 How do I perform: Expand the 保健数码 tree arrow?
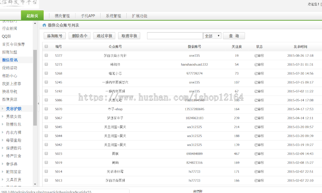[x=3, y=148]
